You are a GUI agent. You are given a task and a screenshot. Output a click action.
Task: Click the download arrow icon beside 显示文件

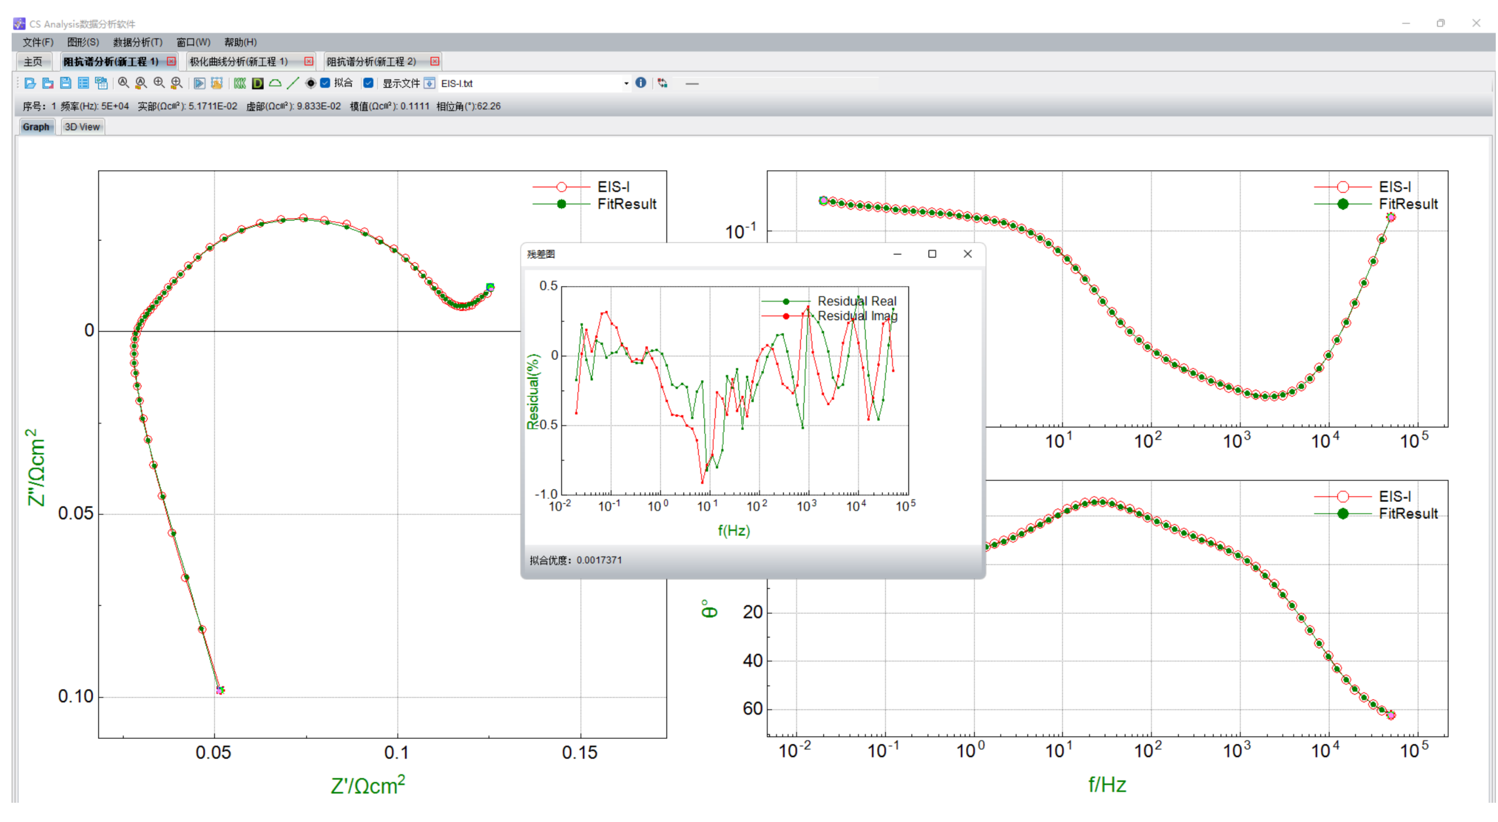click(x=429, y=83)
